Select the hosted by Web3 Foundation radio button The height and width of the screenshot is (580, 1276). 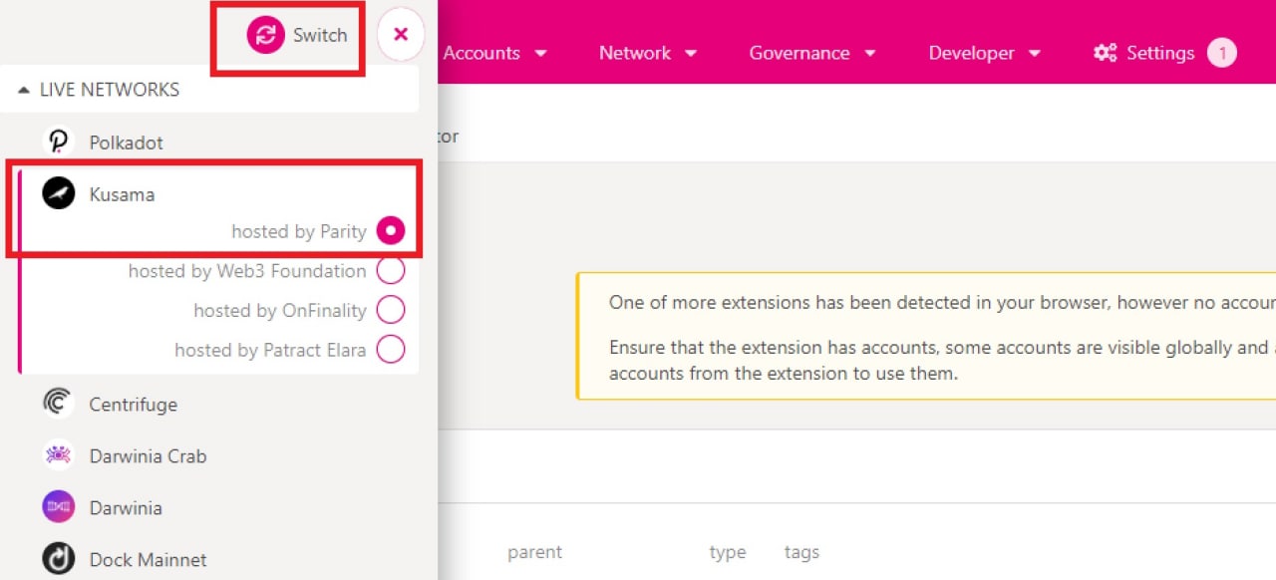click(x=391, y=271)
